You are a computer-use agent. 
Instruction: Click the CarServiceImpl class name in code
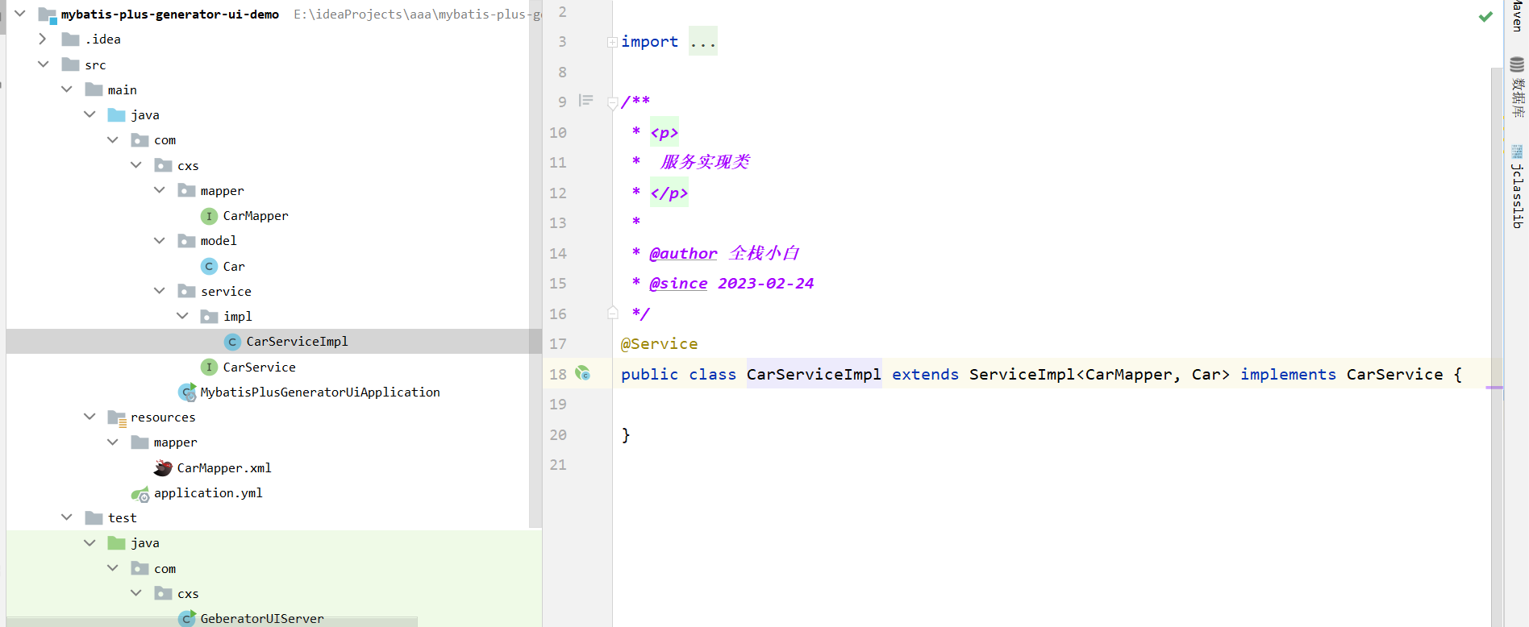point(814,374)
